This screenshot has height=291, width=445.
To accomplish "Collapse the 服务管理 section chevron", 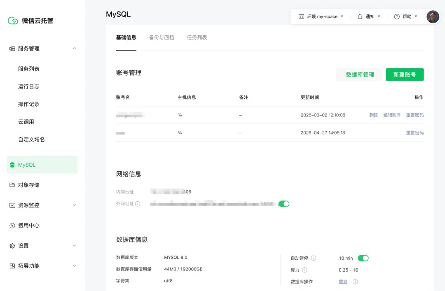I will click(x=74, y=49).
